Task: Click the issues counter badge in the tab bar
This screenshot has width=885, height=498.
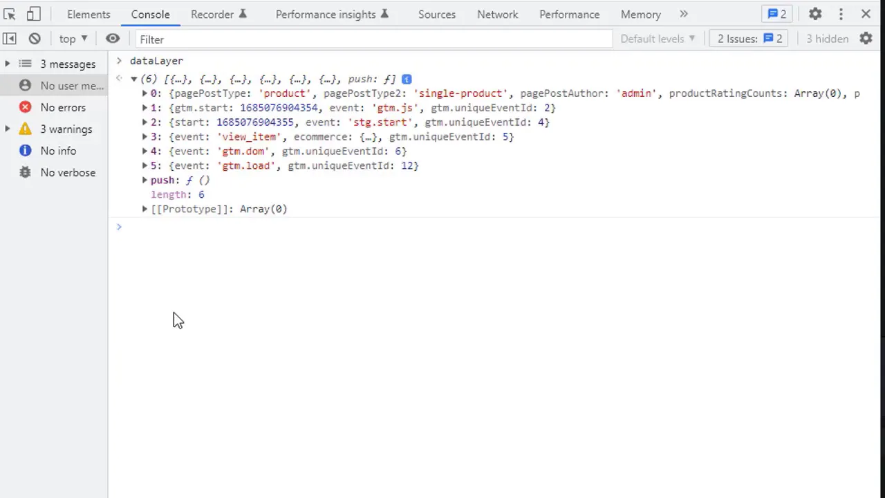Action: (x=777, y=14)
